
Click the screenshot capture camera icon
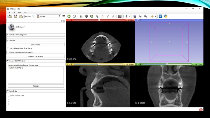(135, 16)
